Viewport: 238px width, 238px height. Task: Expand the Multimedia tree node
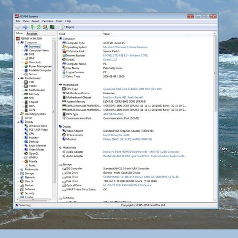18,169
